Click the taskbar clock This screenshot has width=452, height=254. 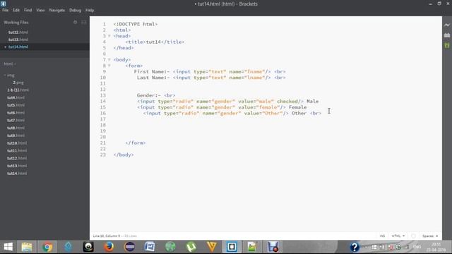[436, 247]
